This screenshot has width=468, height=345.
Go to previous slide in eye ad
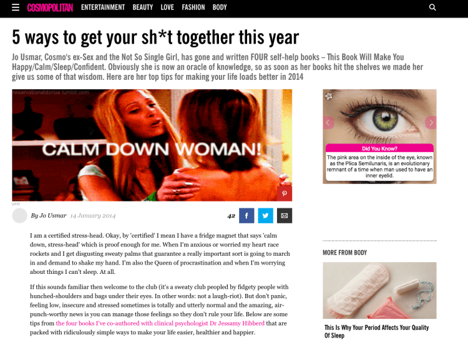click(328, 122)
